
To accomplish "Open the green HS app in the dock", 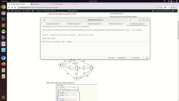I will [x=3, y=31].
